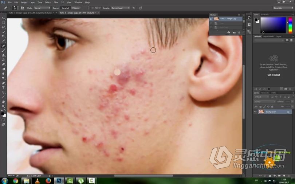
Task: Select the Crop tool
Action: click(x=3, y=36)
